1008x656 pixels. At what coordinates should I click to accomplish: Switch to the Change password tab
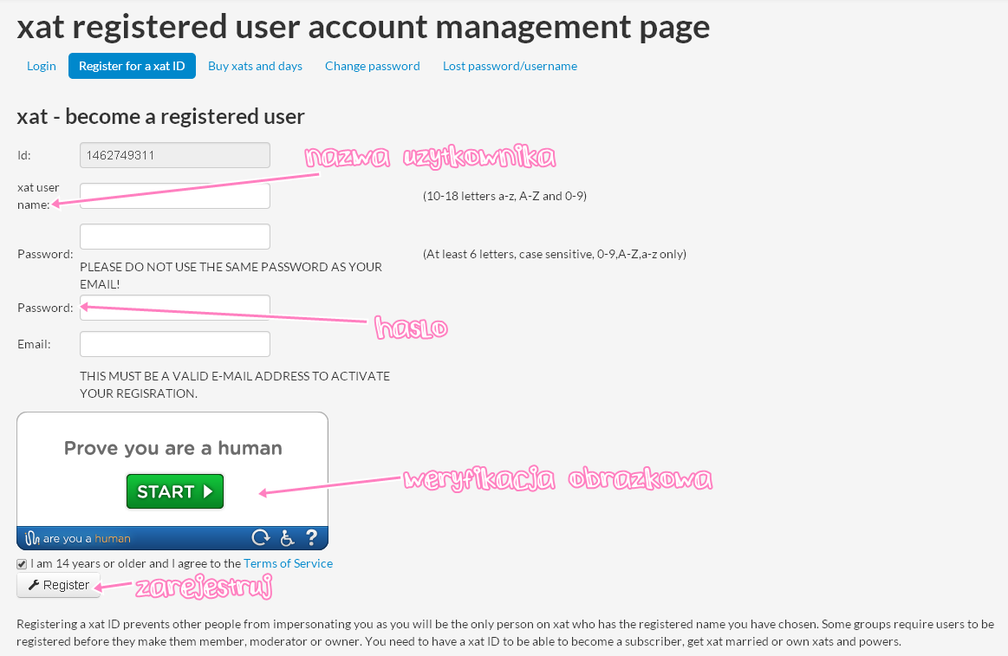[372, 66]
